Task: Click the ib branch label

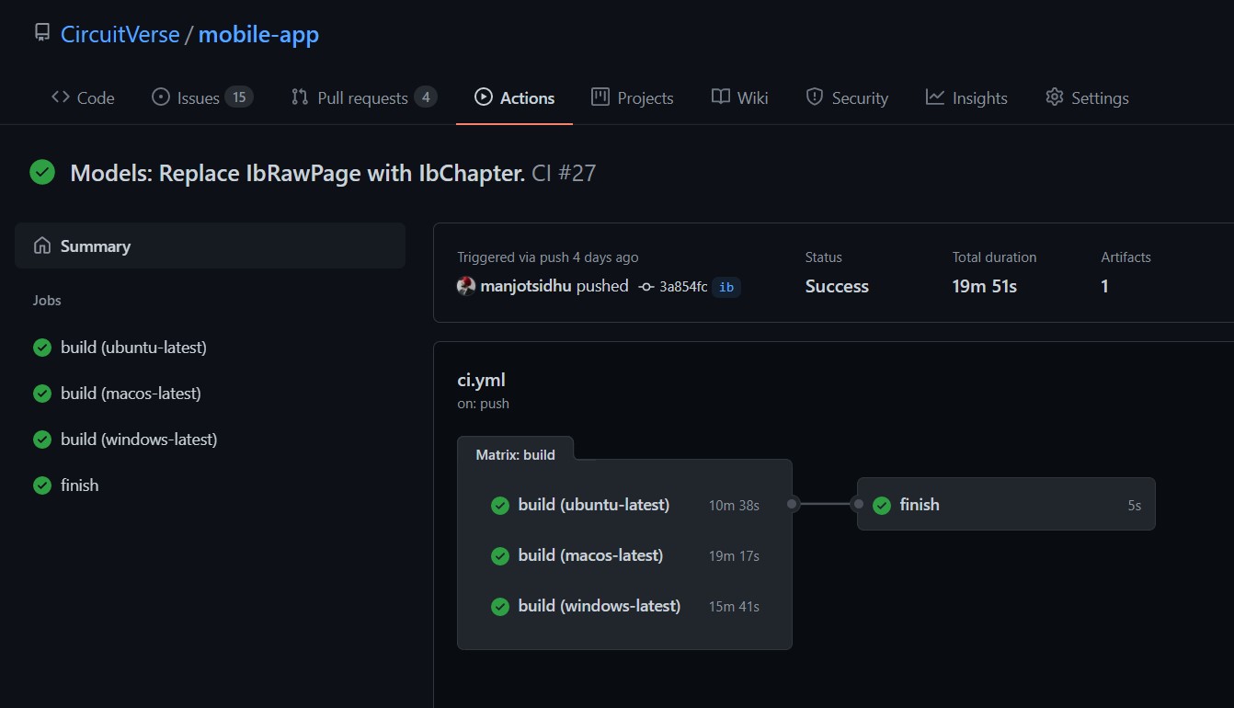Action: coord(726,287)
